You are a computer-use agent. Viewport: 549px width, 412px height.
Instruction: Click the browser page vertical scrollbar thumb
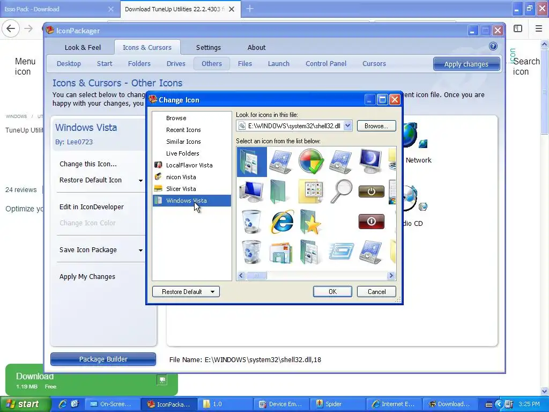545,91
